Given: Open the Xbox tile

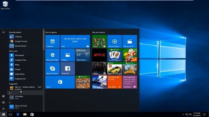Looking at the screenshot, I should 100,41.
